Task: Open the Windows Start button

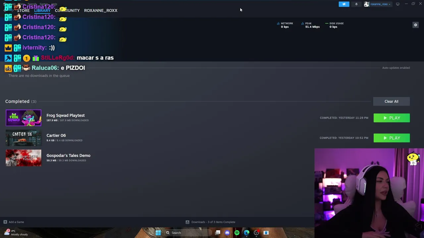Action: tap(158, 233)
